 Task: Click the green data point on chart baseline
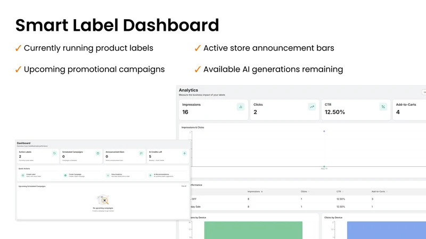coord(324,166)
